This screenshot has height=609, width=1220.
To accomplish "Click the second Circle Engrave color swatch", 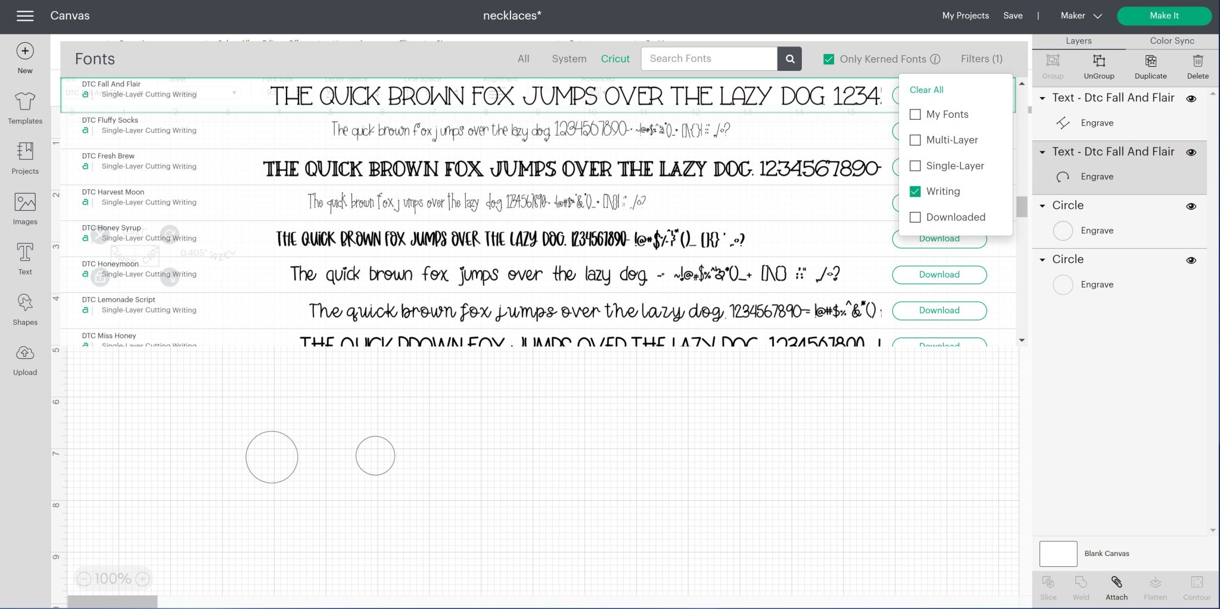I will [1063, 285].
